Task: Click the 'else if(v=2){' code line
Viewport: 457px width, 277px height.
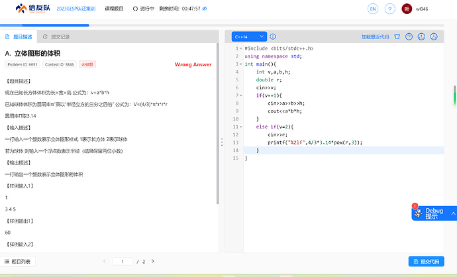Action: pos(275,127)
